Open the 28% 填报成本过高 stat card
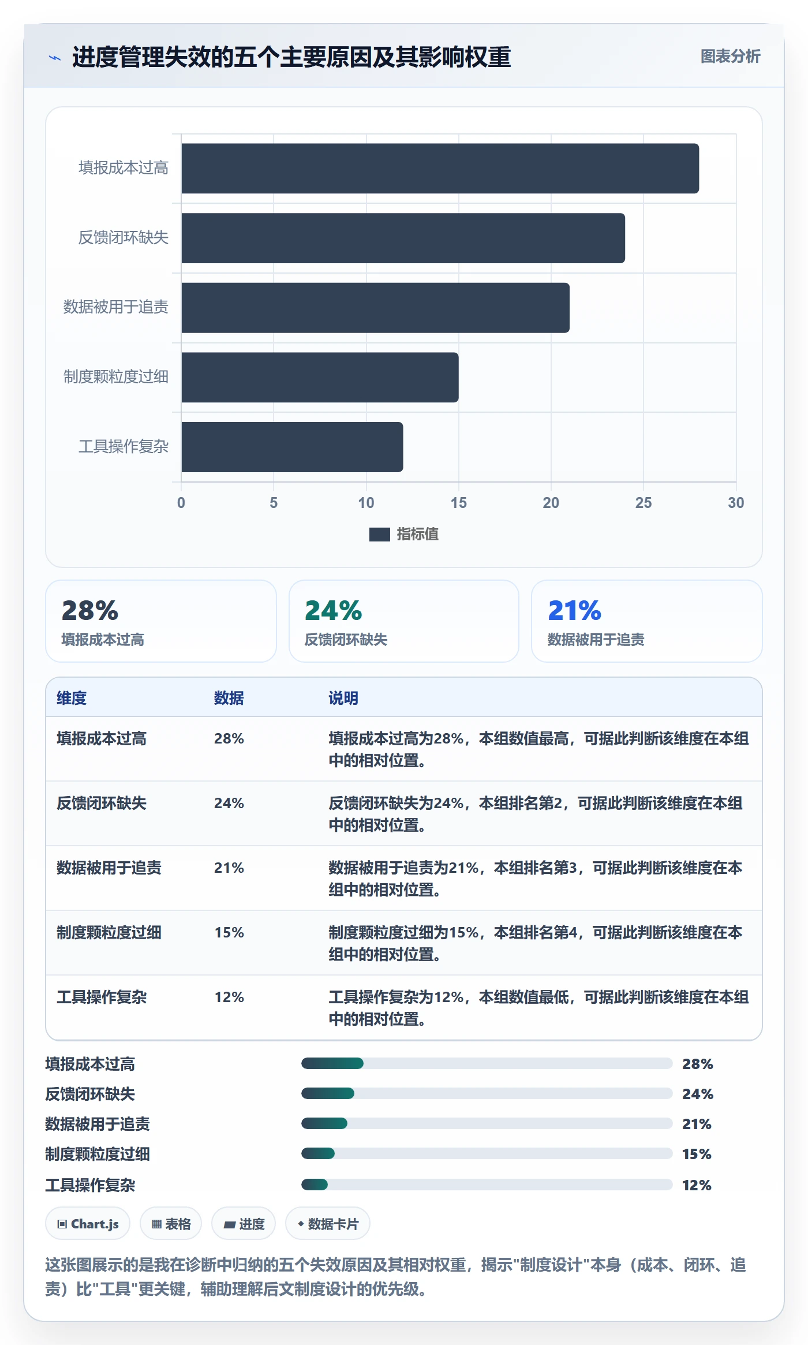The width and height of the screenshot is (808, 1345). (161, 621)
